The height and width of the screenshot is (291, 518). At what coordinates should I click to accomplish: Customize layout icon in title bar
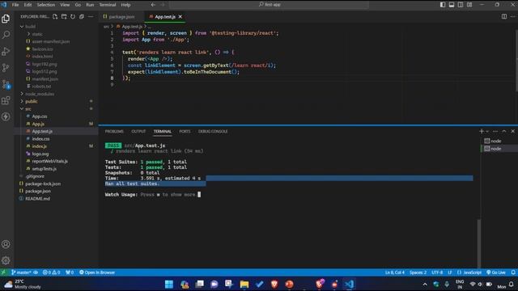[x=469, y=5]
